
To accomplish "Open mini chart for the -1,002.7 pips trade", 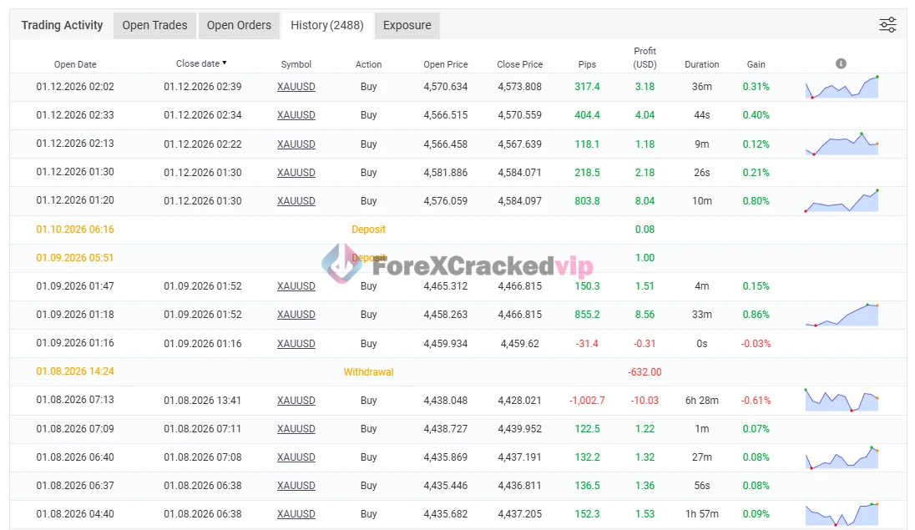I will (842, 401).
